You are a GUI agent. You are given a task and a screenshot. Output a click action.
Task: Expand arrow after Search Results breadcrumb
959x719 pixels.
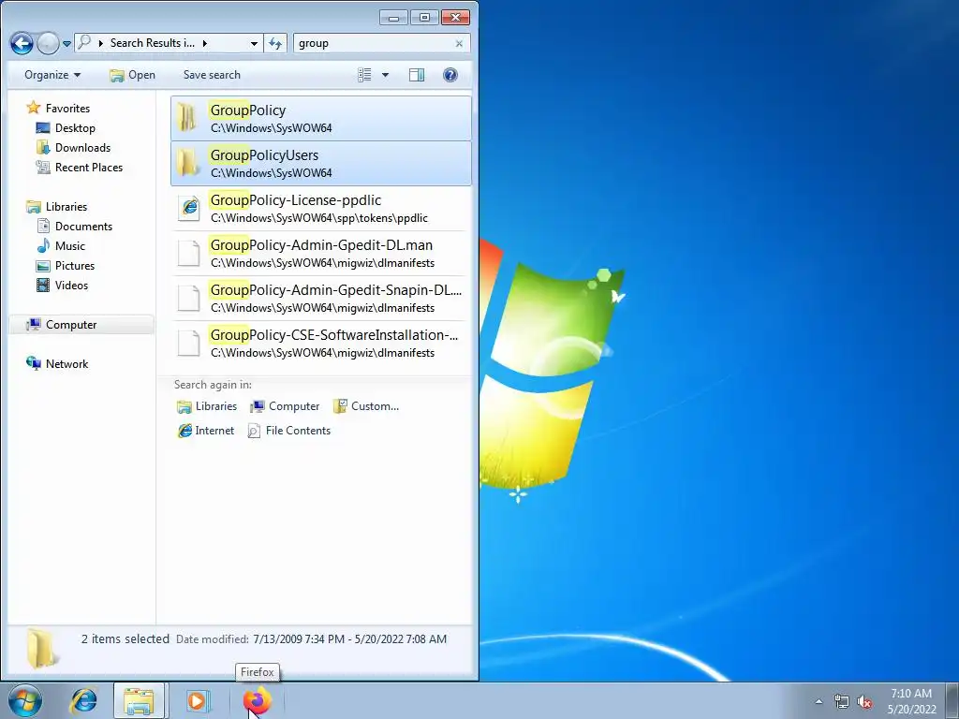[x=205, y=43]
